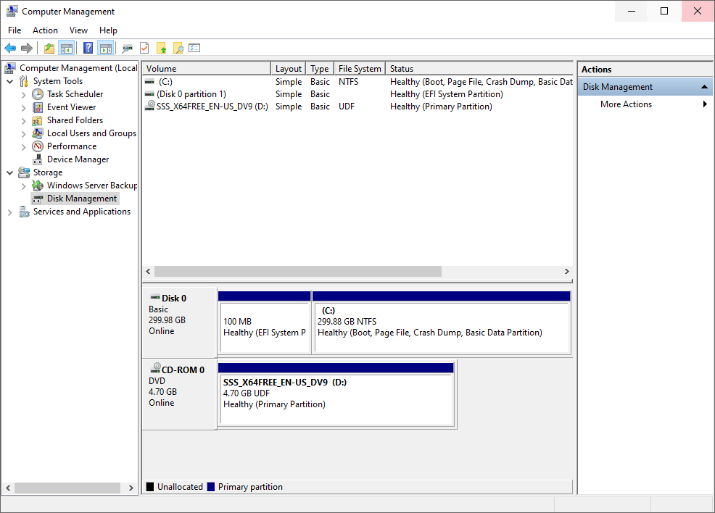715x513 pixels.
Task: Open the View menu
Action: click(78, 30)
